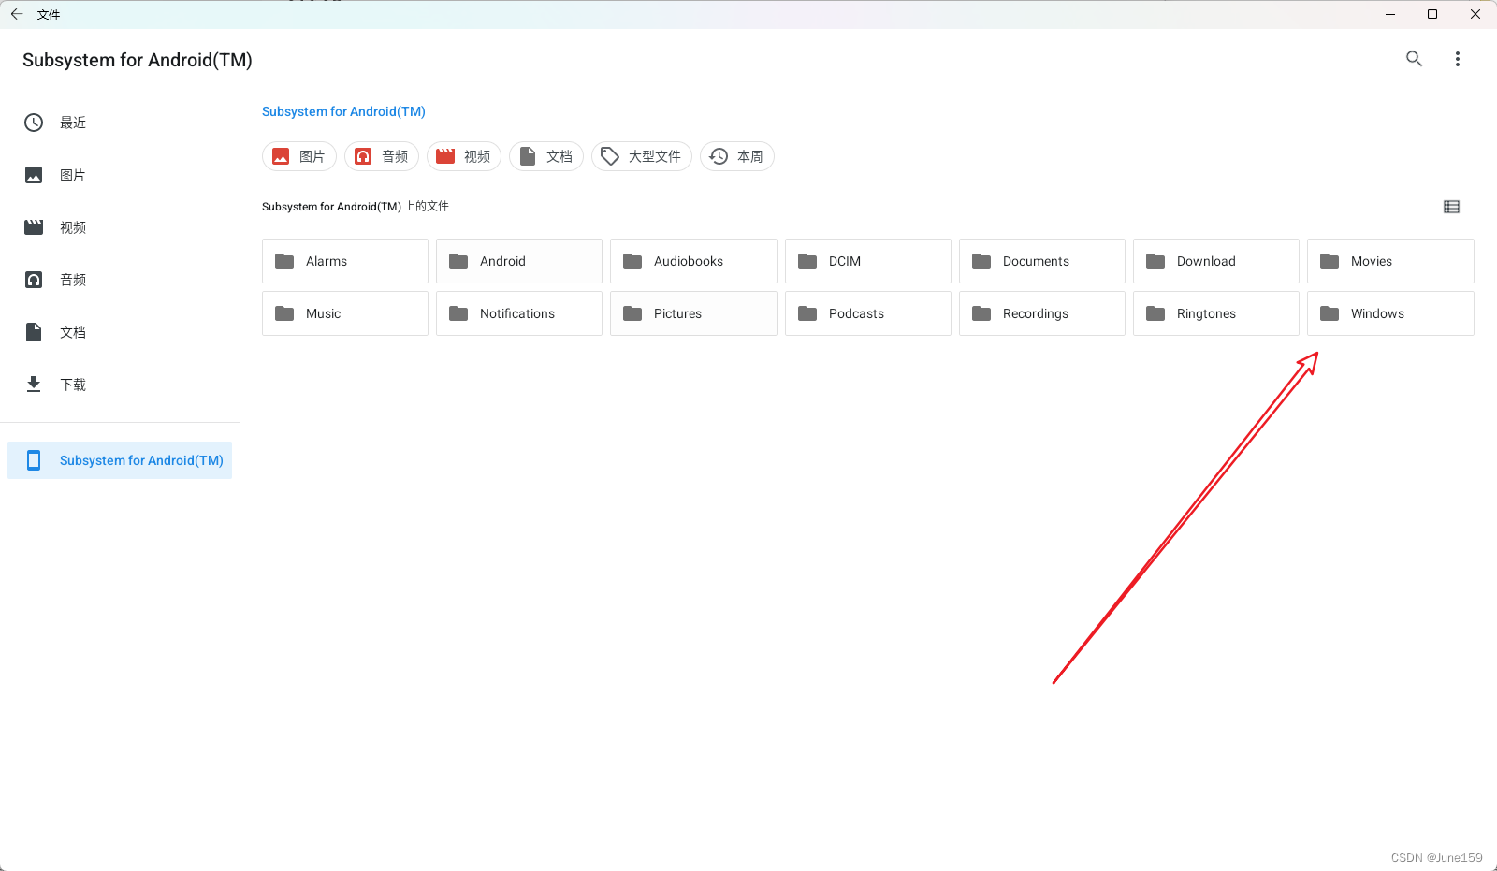Filter by 大型文件 large files chip
Screen dimensions: 1497x871
click(x=642, y=156)
